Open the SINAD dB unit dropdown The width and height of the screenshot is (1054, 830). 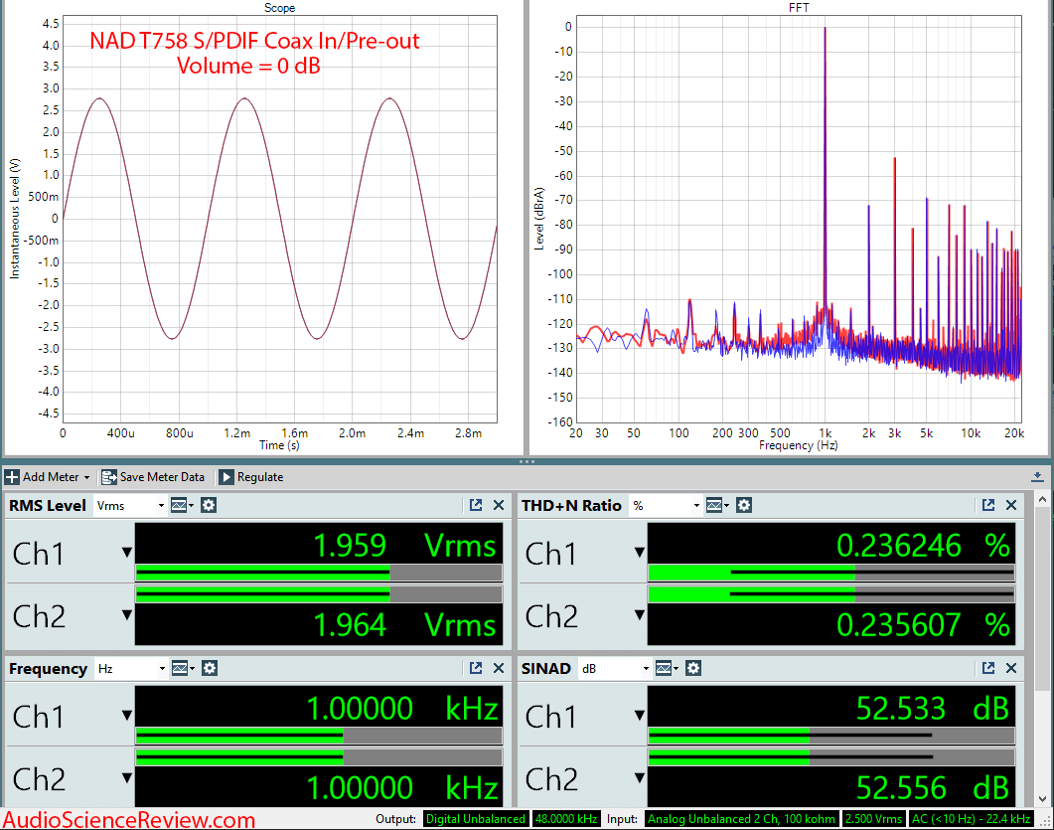pos(618,669)
